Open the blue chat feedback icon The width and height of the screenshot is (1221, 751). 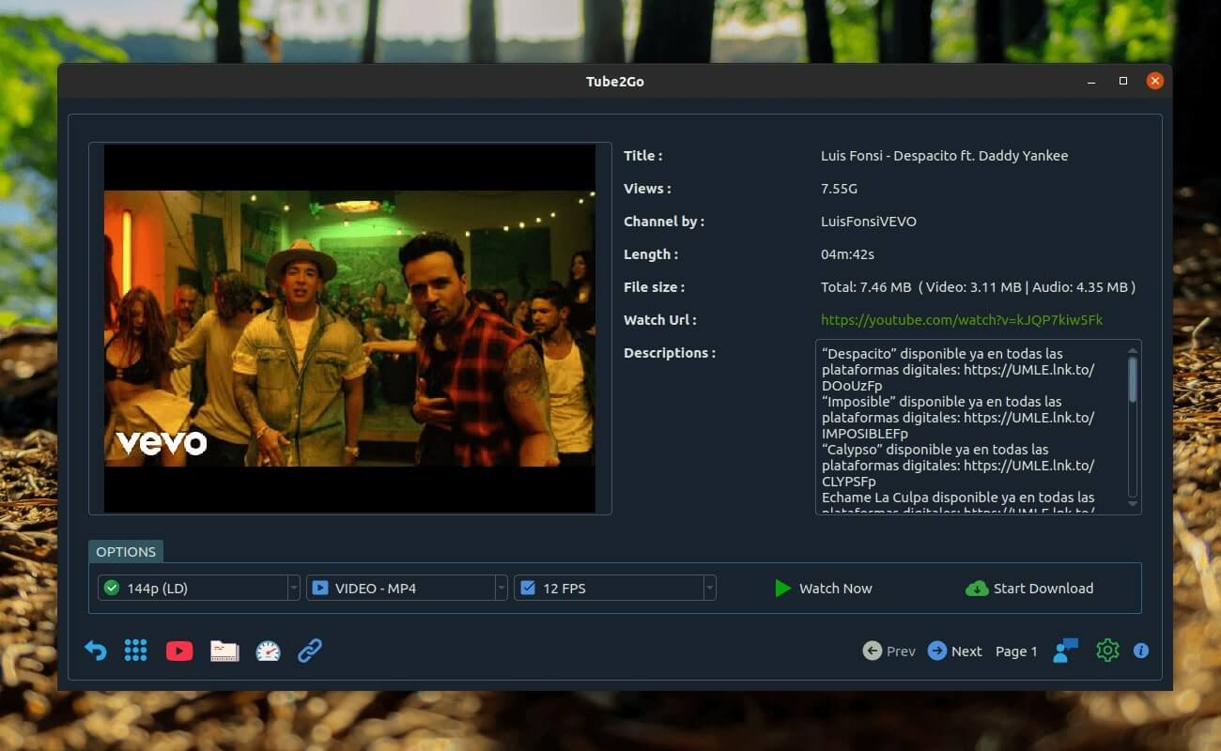[1065, 651]
